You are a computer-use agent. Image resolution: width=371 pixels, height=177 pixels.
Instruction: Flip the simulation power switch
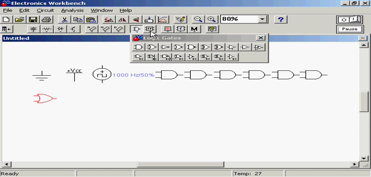click(x=349, y=19)
